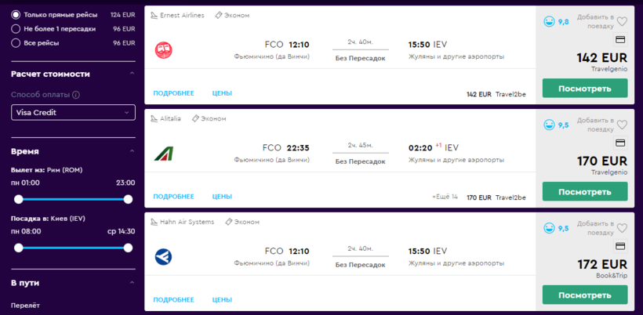Click the Hahn Air Systems logo
The height and width of the screenshot is (315, 643).
(164, 256)
